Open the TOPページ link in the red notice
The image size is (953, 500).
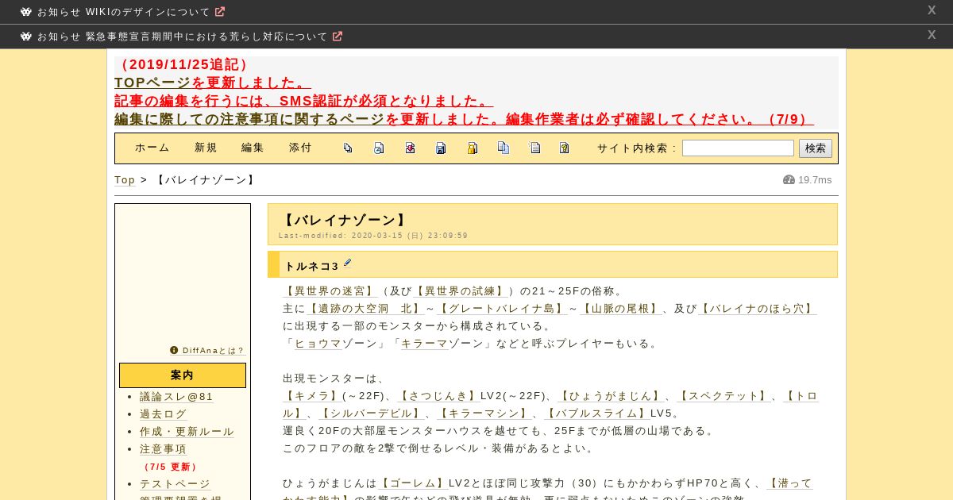[152, 83]
